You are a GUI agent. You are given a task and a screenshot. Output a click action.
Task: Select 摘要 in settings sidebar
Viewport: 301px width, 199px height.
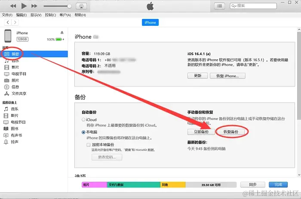[x=34, y=54]
